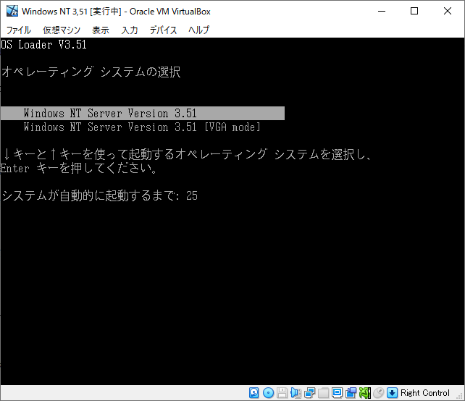Open the ヘルプ menu

pos(198,30)
